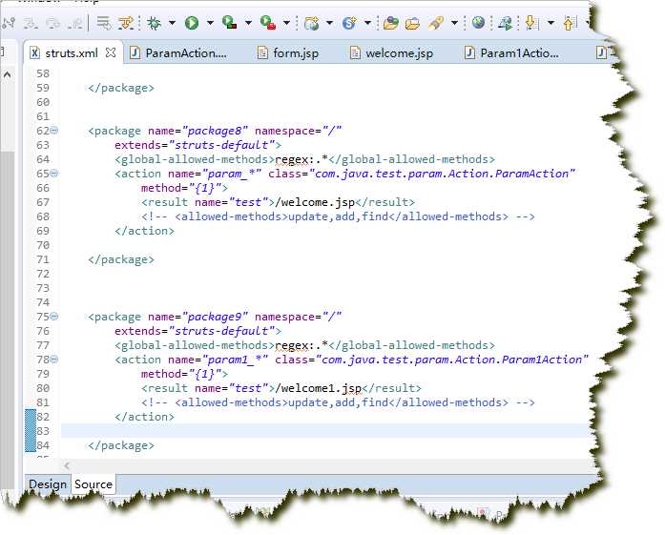Viewport: 665px width, 535px height.
Task: Click the Search flashlight icon
Action: pos(436,23)
